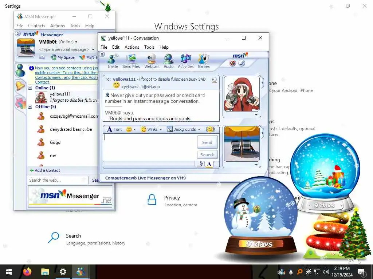Open File menu in conversation window
Viewport: 373px width, 279px height.
[x=104, y=47]
